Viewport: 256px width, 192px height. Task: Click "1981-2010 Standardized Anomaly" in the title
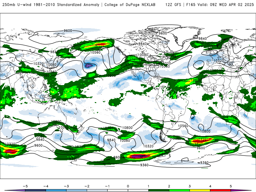click(x=67, y=5)
